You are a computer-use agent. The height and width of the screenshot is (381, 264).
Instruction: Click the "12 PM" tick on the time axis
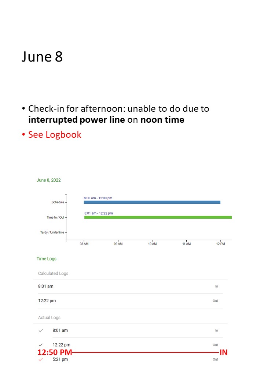point(220,244)
